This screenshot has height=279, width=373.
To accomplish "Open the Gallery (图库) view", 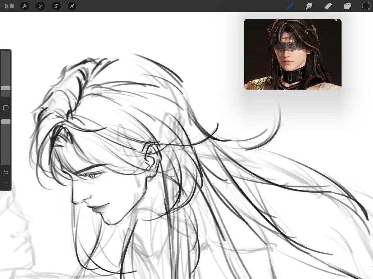I will [x=10, y=6].
